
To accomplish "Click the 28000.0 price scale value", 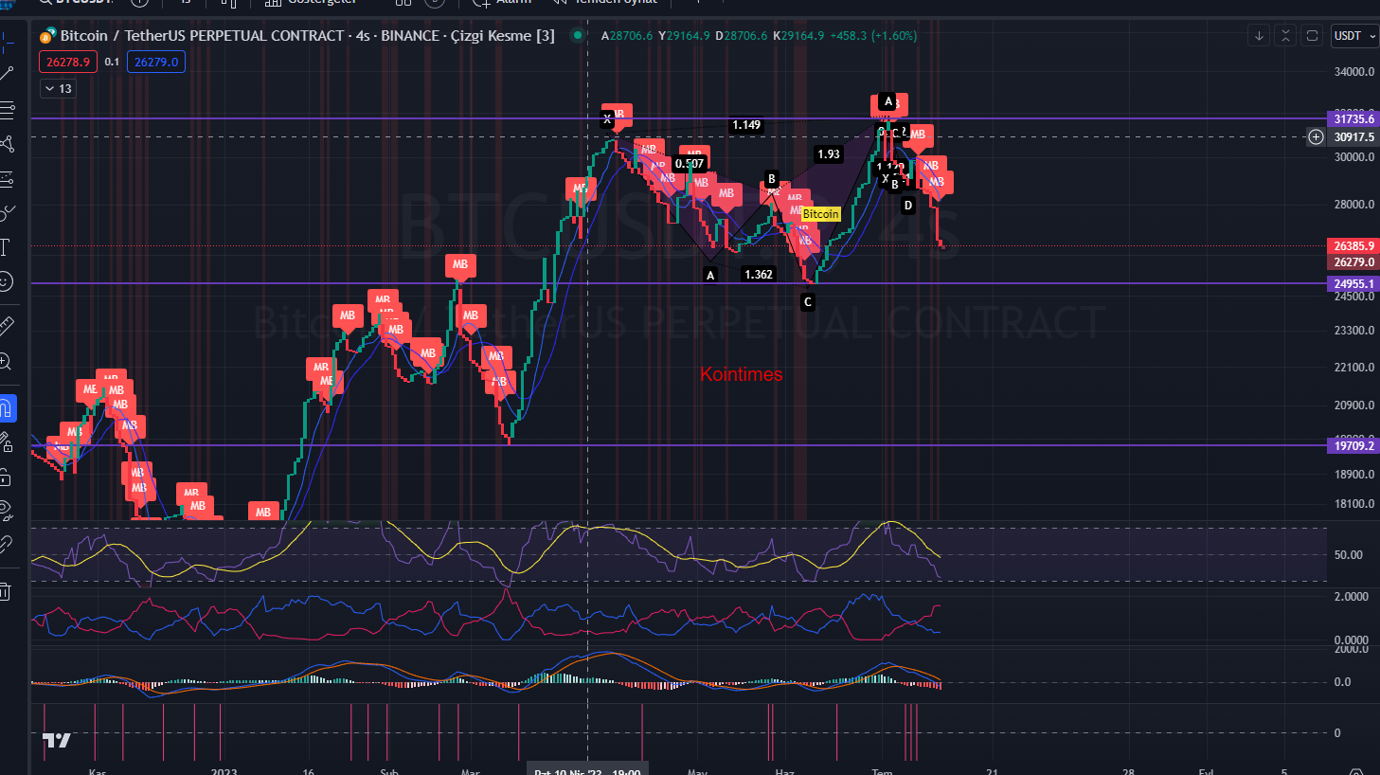I will (x=1353, y=205).
